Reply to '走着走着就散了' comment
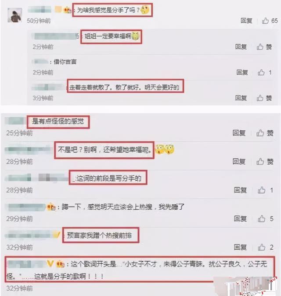The height and width of the screenshot is (296, 281). [241, 98]
